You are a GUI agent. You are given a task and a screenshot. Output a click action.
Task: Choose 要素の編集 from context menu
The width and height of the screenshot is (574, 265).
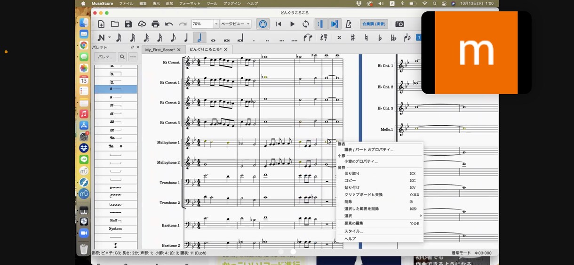[380, 224]
